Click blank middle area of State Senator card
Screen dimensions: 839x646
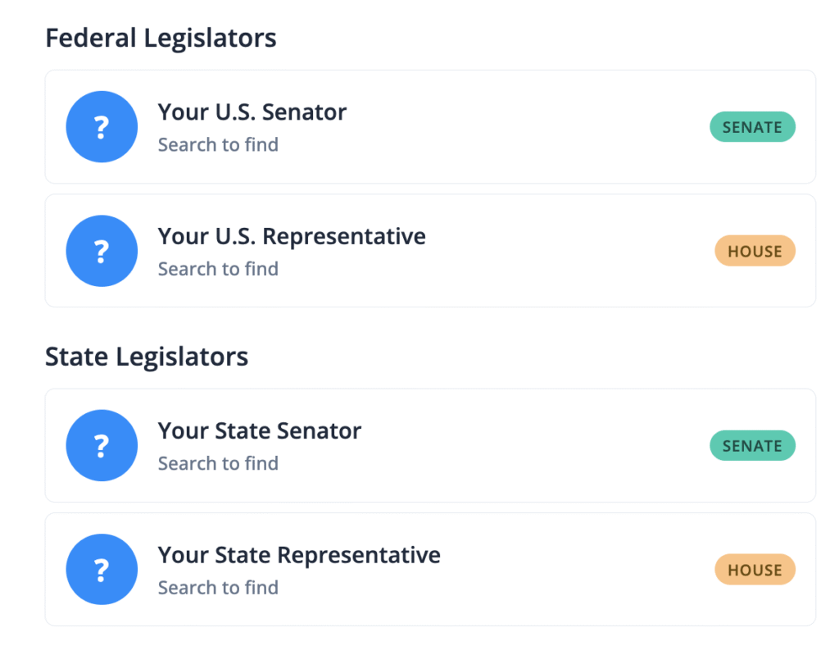[533, 446]
